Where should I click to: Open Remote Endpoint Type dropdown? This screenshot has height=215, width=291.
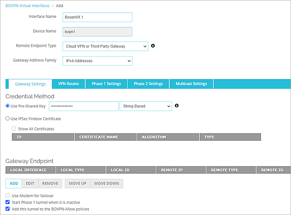pyautogui.click(x=105, y=46)
